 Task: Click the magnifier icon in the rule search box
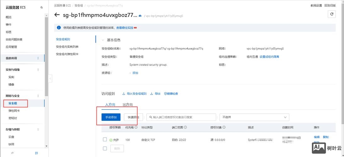[x=151, y=117]
